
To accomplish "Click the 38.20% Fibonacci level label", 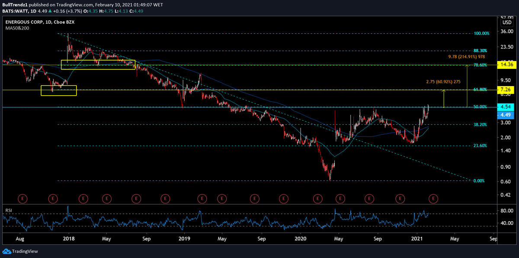I will click(481, 125).
